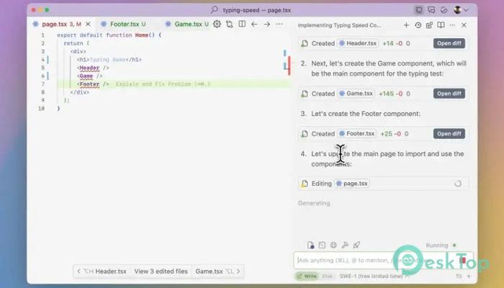Screen dimensions: 504x288
Task: Navigate forward with the right arrow
Action: point(267,24)
